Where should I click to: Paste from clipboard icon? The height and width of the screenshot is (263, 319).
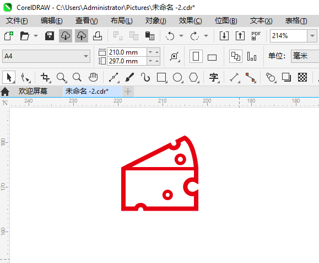coord(150,36)
